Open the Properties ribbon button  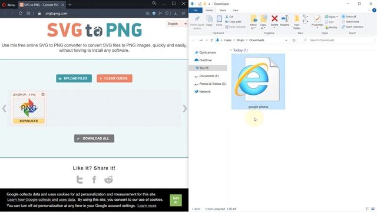(x=318, y=22)
